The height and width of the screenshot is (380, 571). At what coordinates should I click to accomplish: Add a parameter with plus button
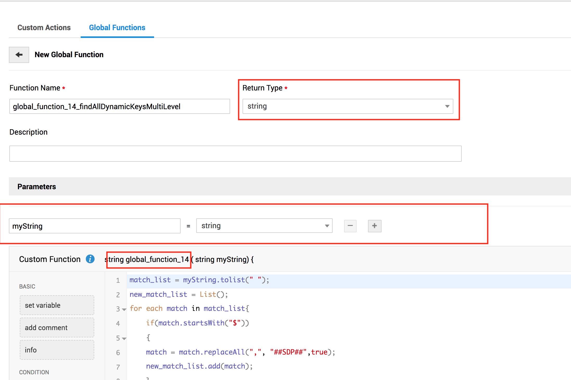click(374, 226)
